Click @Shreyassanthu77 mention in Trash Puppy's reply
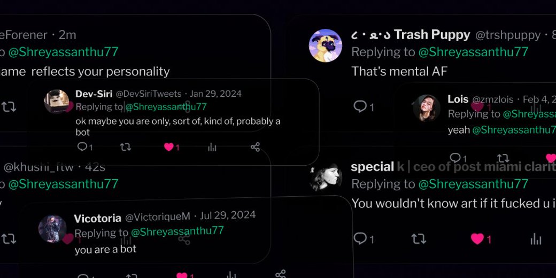Viewport: 556px width, 278px height. [473, 52]
